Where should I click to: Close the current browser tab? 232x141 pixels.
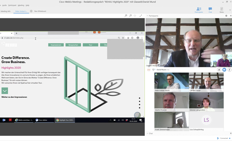tap(11, 33)
